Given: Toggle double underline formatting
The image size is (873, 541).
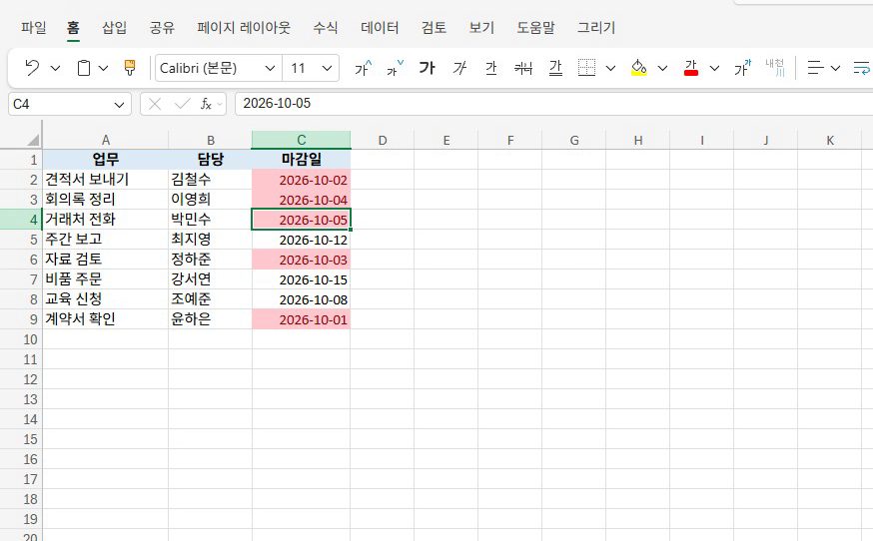Looking at the screenshot, I should coord(555,68).
